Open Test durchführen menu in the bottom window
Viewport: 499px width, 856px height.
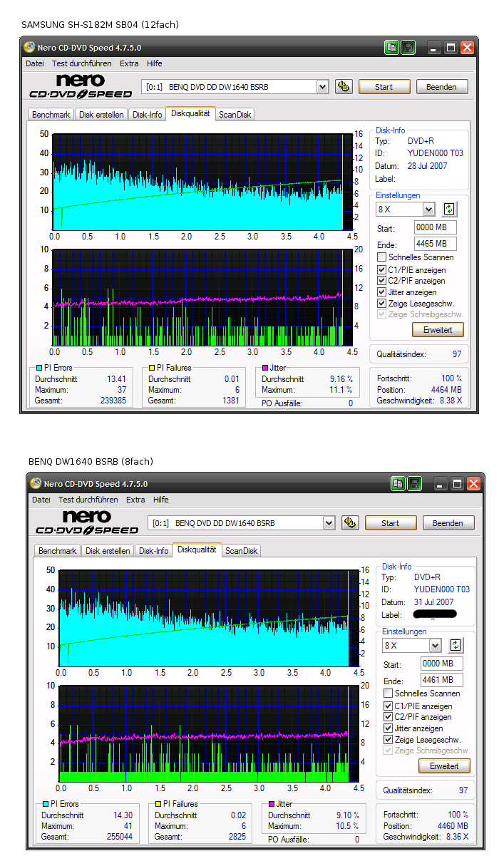(88, 500)
